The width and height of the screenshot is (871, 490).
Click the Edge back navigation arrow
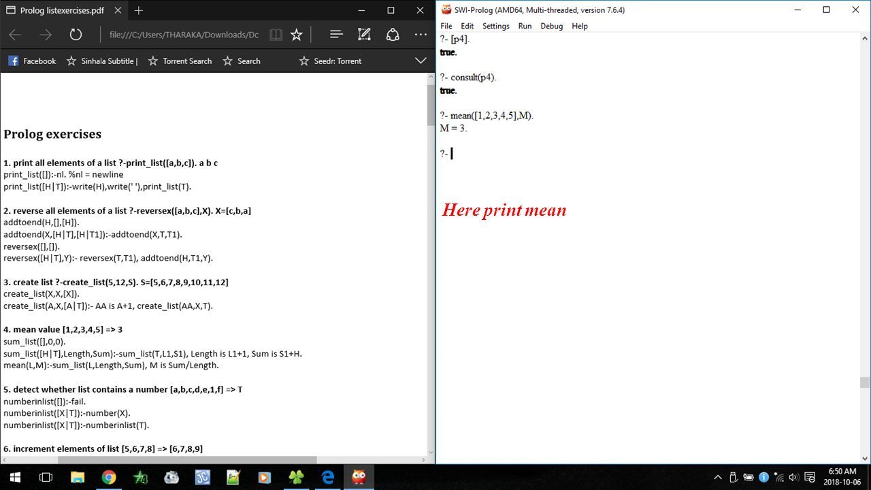pyautogui.click(x=15, y=35)
